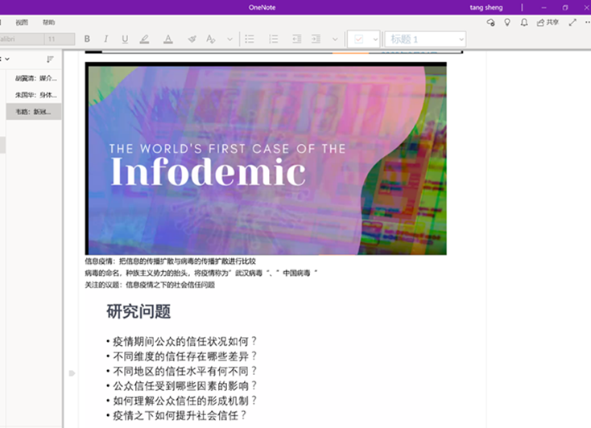Image resolution: width=591 pixels, height=428 pixels.
Task: Click the clear formatting eraser icon
Action: pos(192,39)
